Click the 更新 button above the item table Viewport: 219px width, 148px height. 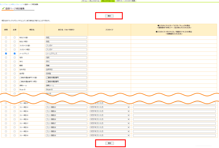[109, 16]
